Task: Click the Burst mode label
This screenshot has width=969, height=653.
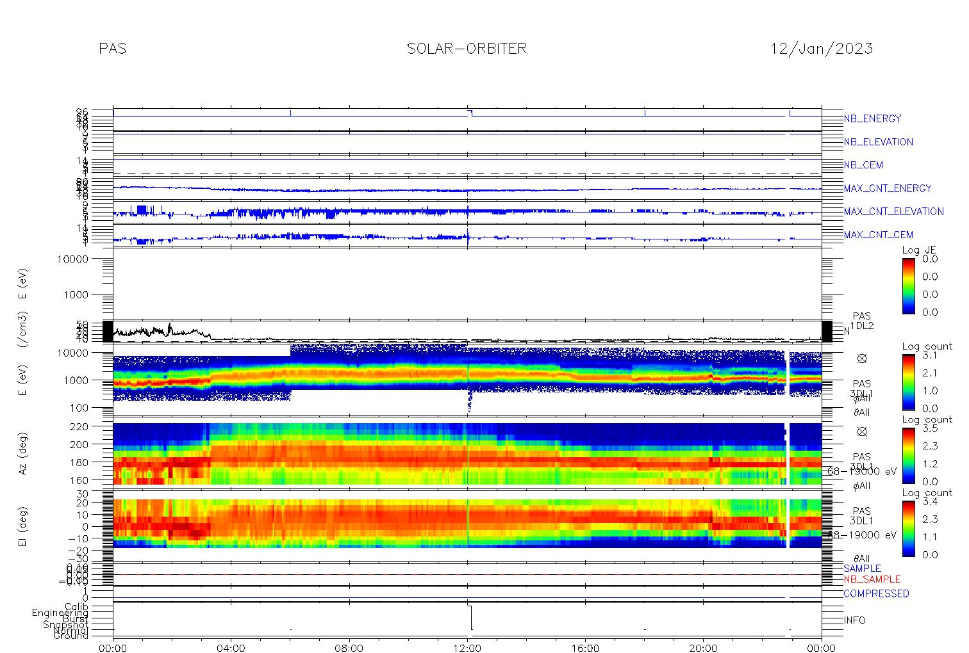Action: [x=76, y=619]
